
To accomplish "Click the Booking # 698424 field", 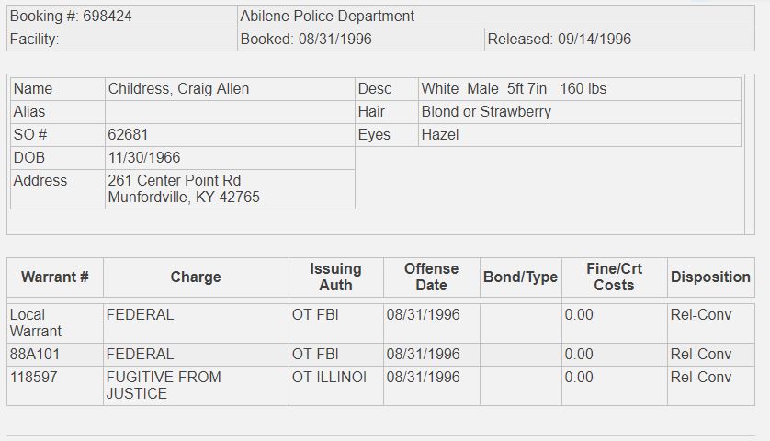I will pyautogui.click(x=122, y=17).
